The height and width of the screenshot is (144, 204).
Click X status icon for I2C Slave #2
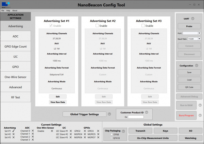71,134
